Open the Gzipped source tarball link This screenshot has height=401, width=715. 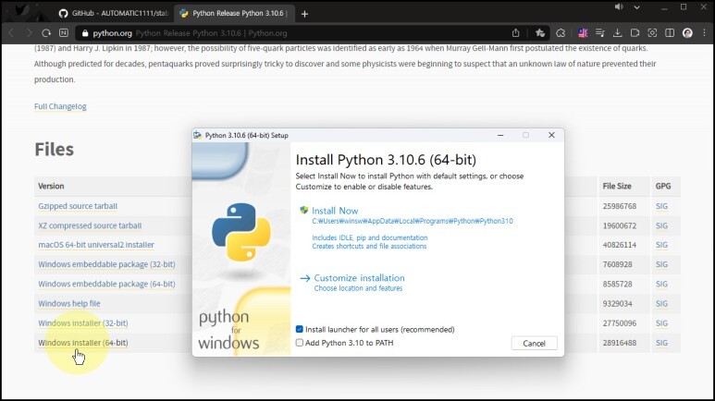point(78,206)
